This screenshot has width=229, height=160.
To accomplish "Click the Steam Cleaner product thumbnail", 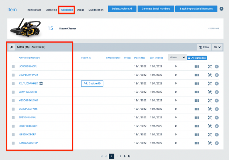I will point(25,28).
